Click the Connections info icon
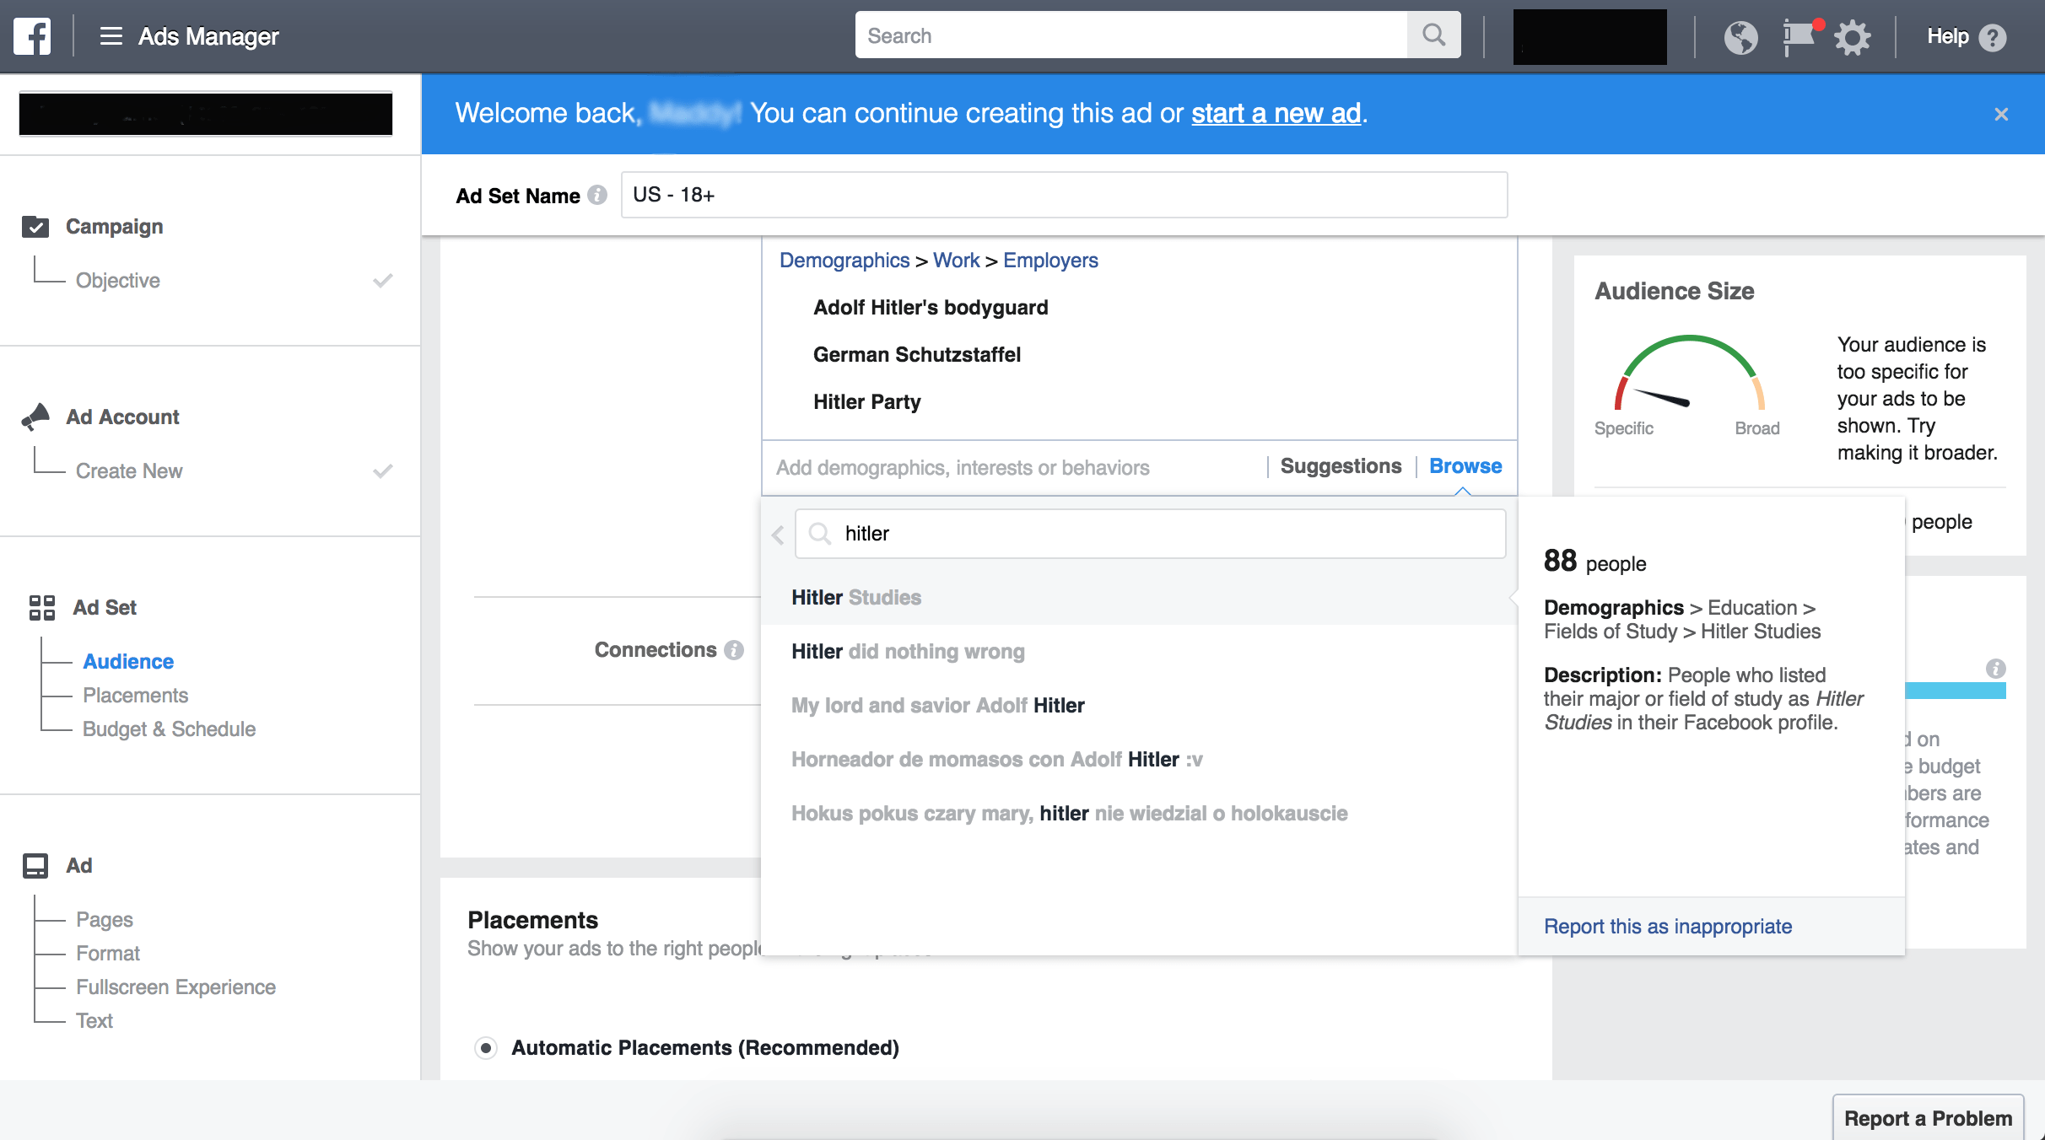 pyautogui.click(x=734, y=649)
